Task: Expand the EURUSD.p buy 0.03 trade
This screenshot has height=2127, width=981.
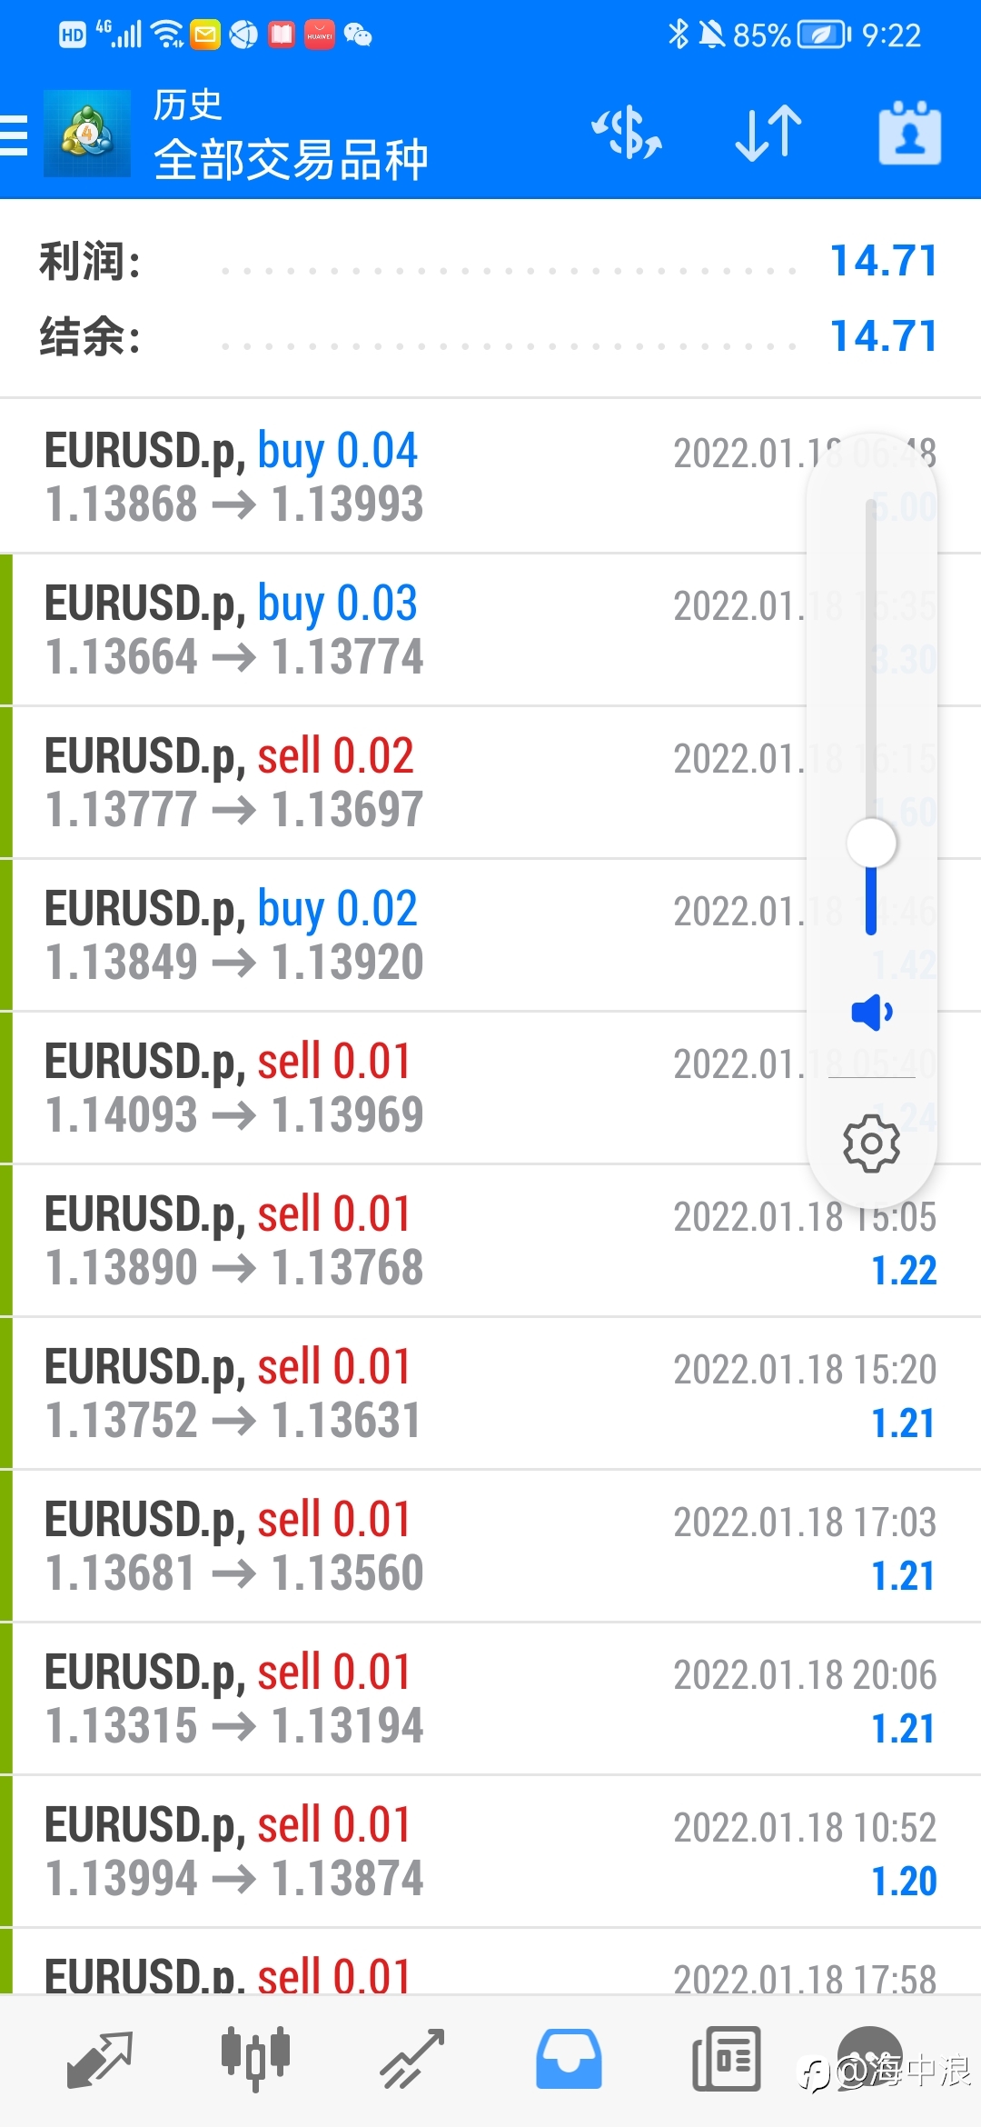Action: coord(490,629)
